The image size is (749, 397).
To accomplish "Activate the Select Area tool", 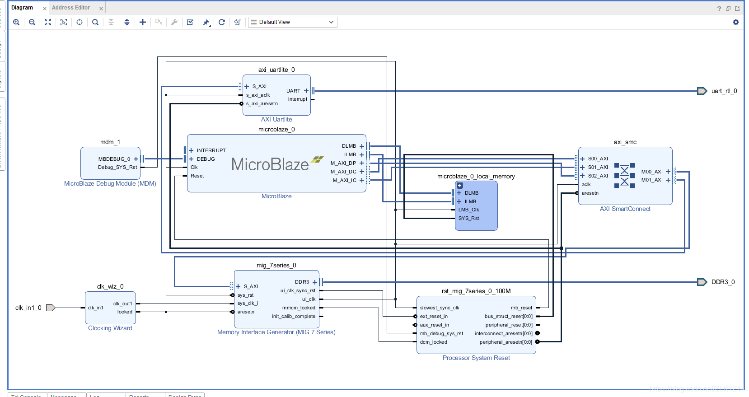I will click(64, 22).
